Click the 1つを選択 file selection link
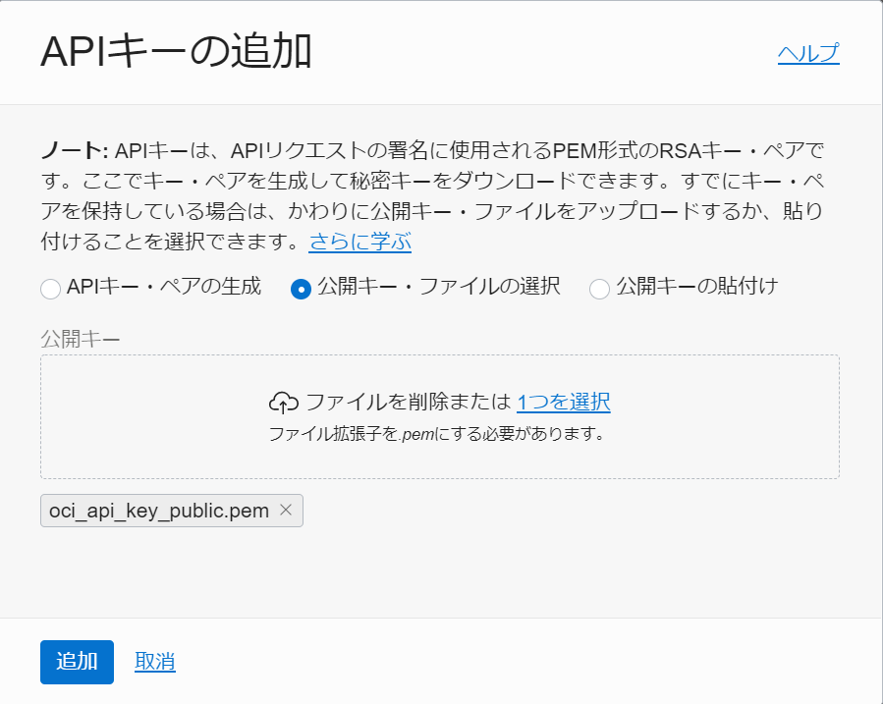Viewport: 883px width, 704px height. (x=566, y=401)
